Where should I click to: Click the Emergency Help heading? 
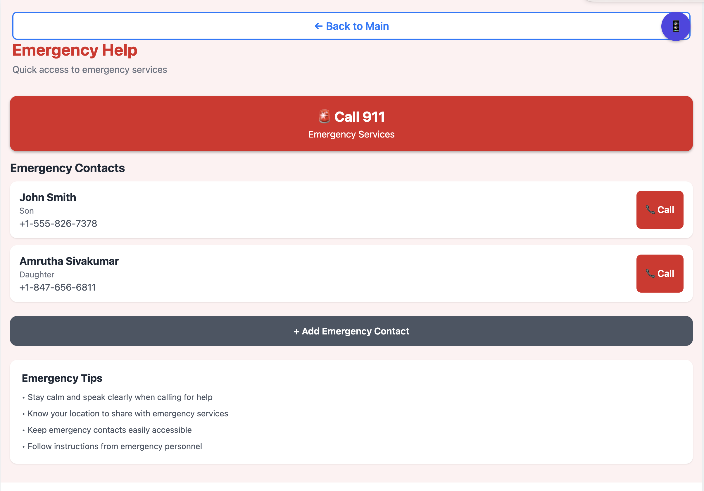tap(75, 50)
